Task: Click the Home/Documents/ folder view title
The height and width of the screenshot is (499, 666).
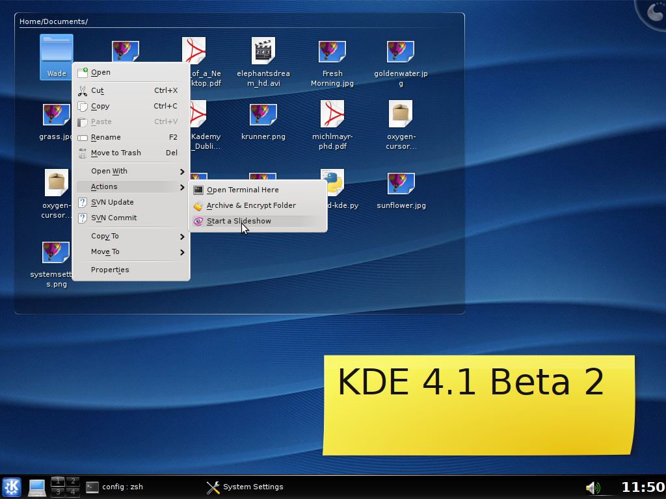Action: tap(53, 21)
